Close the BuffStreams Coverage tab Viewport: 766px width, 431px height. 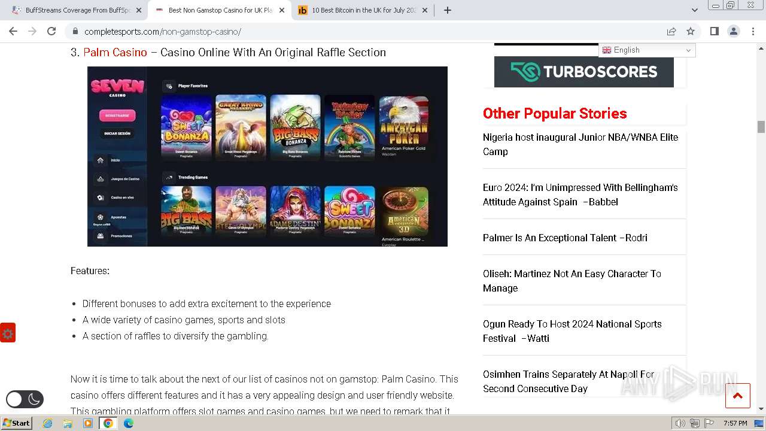(138, 10)
